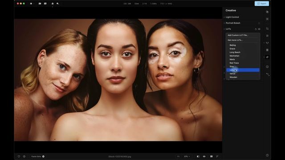Click the round icon next to the heart
The width and height of the screenshot is (285, 160).
(24, 156)
